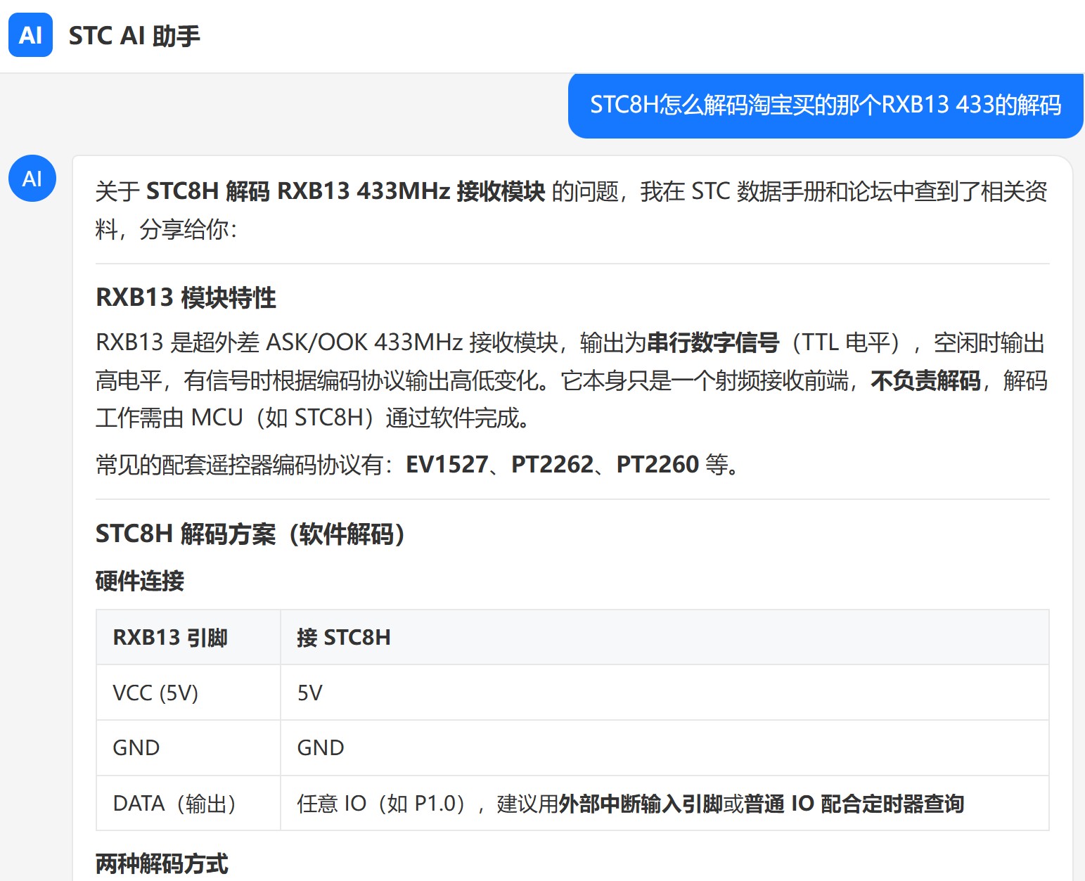This screenshot has width=1085, height=881.
Task: Click the RXB13 引脚 table header
Action: 188,638
